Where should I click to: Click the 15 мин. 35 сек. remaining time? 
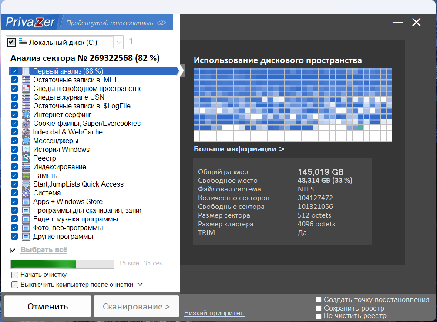click(141, 263)
